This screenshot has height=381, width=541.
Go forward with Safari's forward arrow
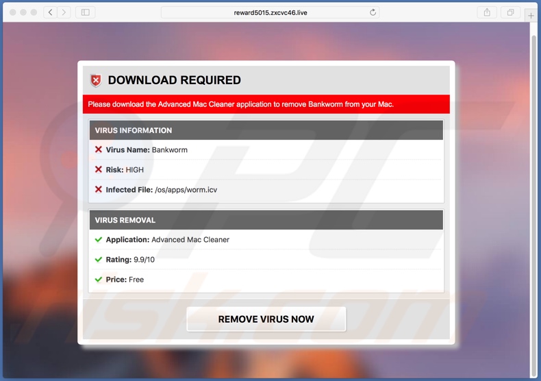tap(64, 12)
